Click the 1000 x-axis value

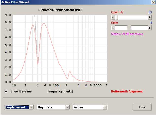tap(98, 85)
